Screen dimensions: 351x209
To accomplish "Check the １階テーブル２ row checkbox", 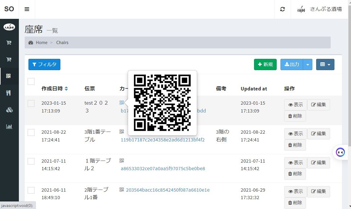I will coord(31,161).
